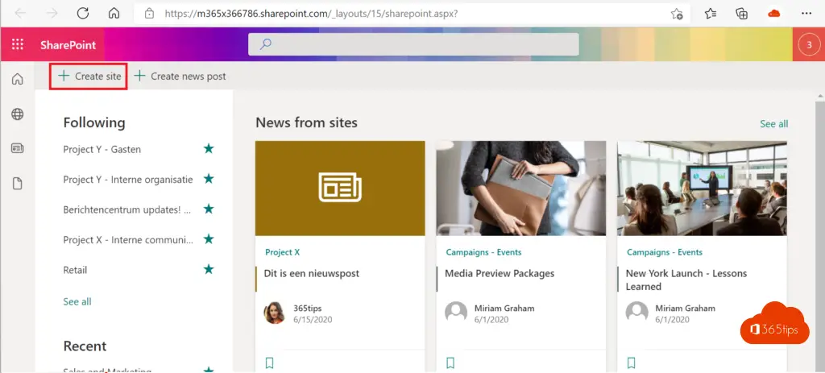Open the browser favorites list icon
Screen dimensions: 825x373
[711, 14]
